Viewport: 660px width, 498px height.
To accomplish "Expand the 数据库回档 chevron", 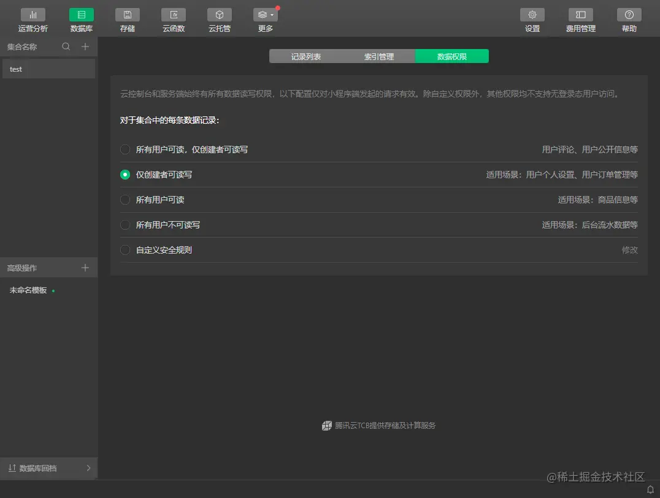I will (x=88, y=468).
